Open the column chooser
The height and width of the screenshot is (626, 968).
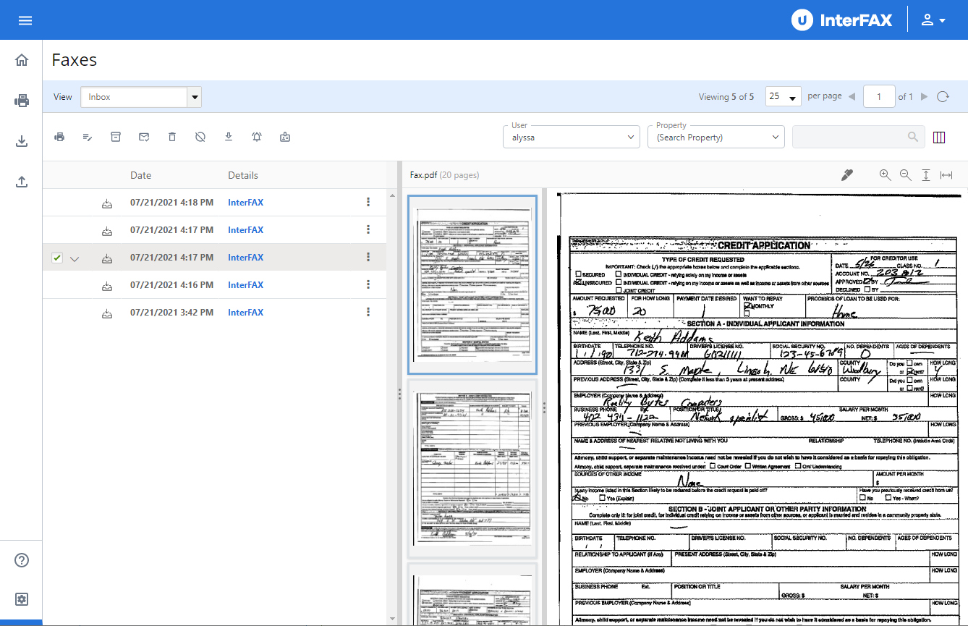(939, 137)
